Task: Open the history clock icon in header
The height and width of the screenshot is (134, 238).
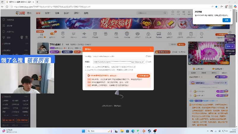Action: pos(173,12)
